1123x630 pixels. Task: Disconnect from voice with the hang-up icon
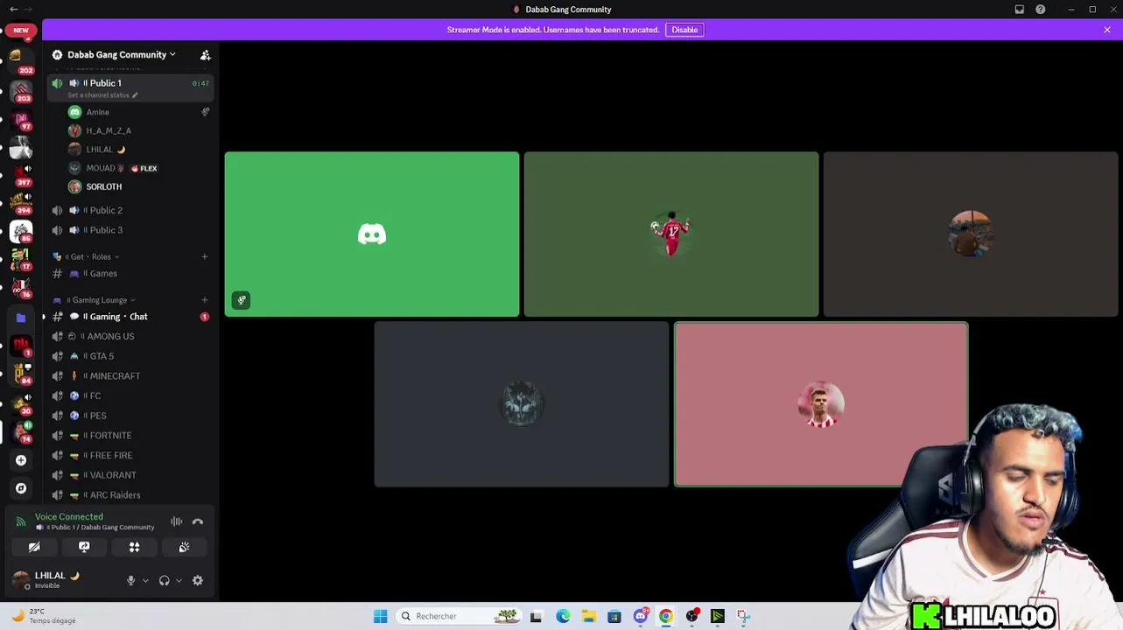coord(198,521)
